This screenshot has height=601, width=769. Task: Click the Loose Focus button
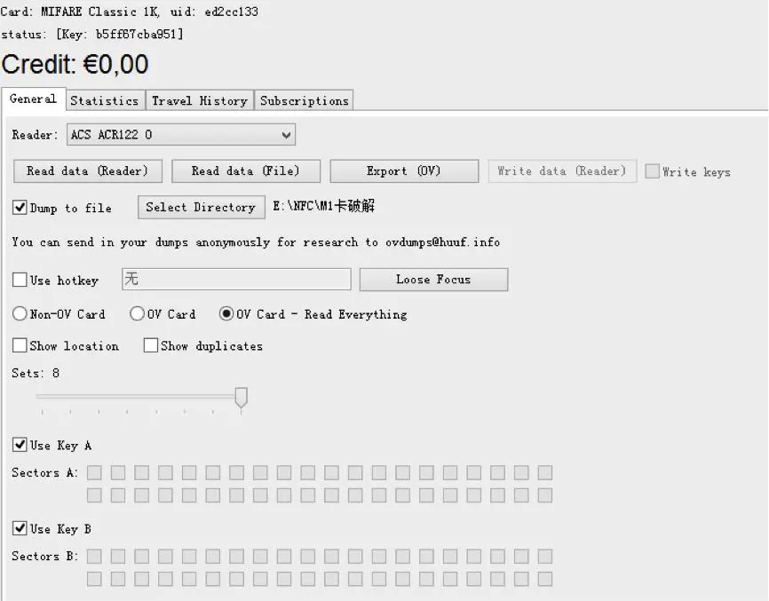[433, 280]
